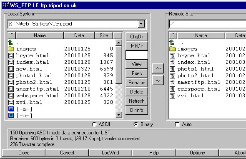Click the local photo2.html file icon
Viewport: 246px width, 159px height.
[11, 82]
